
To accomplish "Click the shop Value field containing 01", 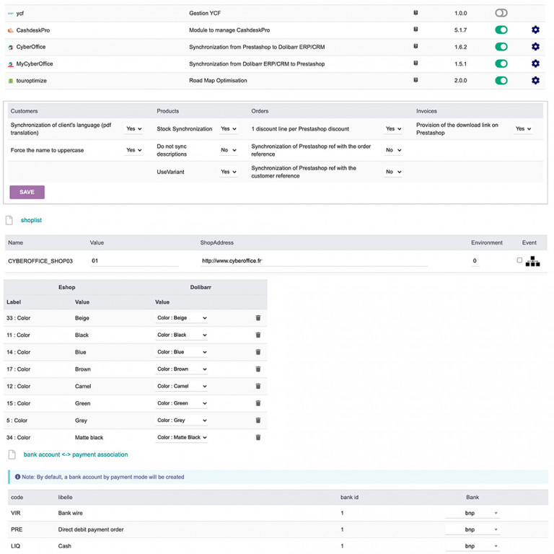I will [133, 261].
